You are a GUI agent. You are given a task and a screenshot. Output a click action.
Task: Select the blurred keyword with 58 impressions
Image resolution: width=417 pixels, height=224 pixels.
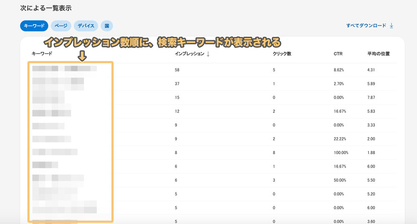64,69
